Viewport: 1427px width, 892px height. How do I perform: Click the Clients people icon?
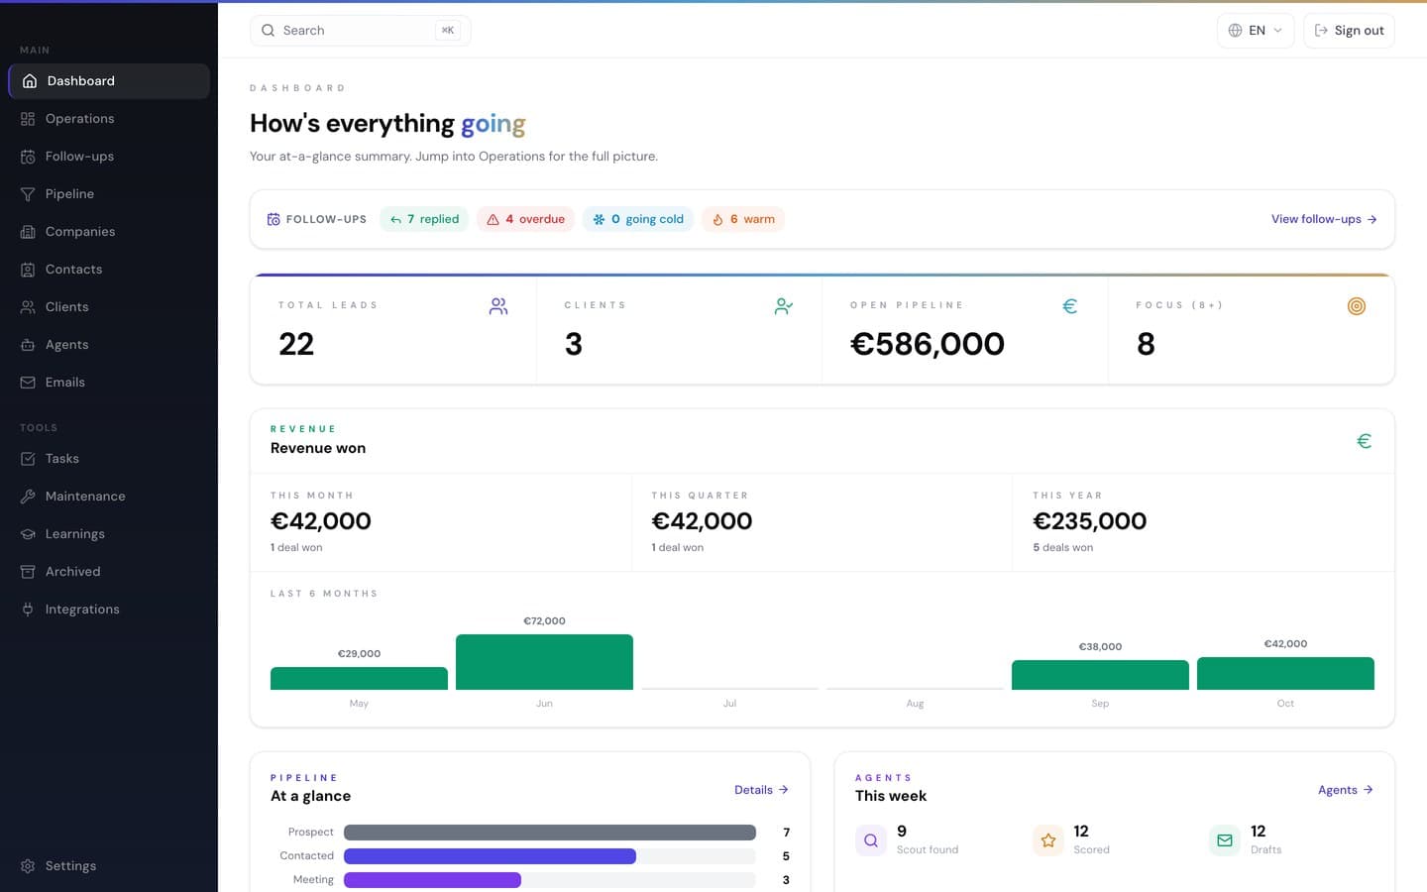[x=28, y=307]
